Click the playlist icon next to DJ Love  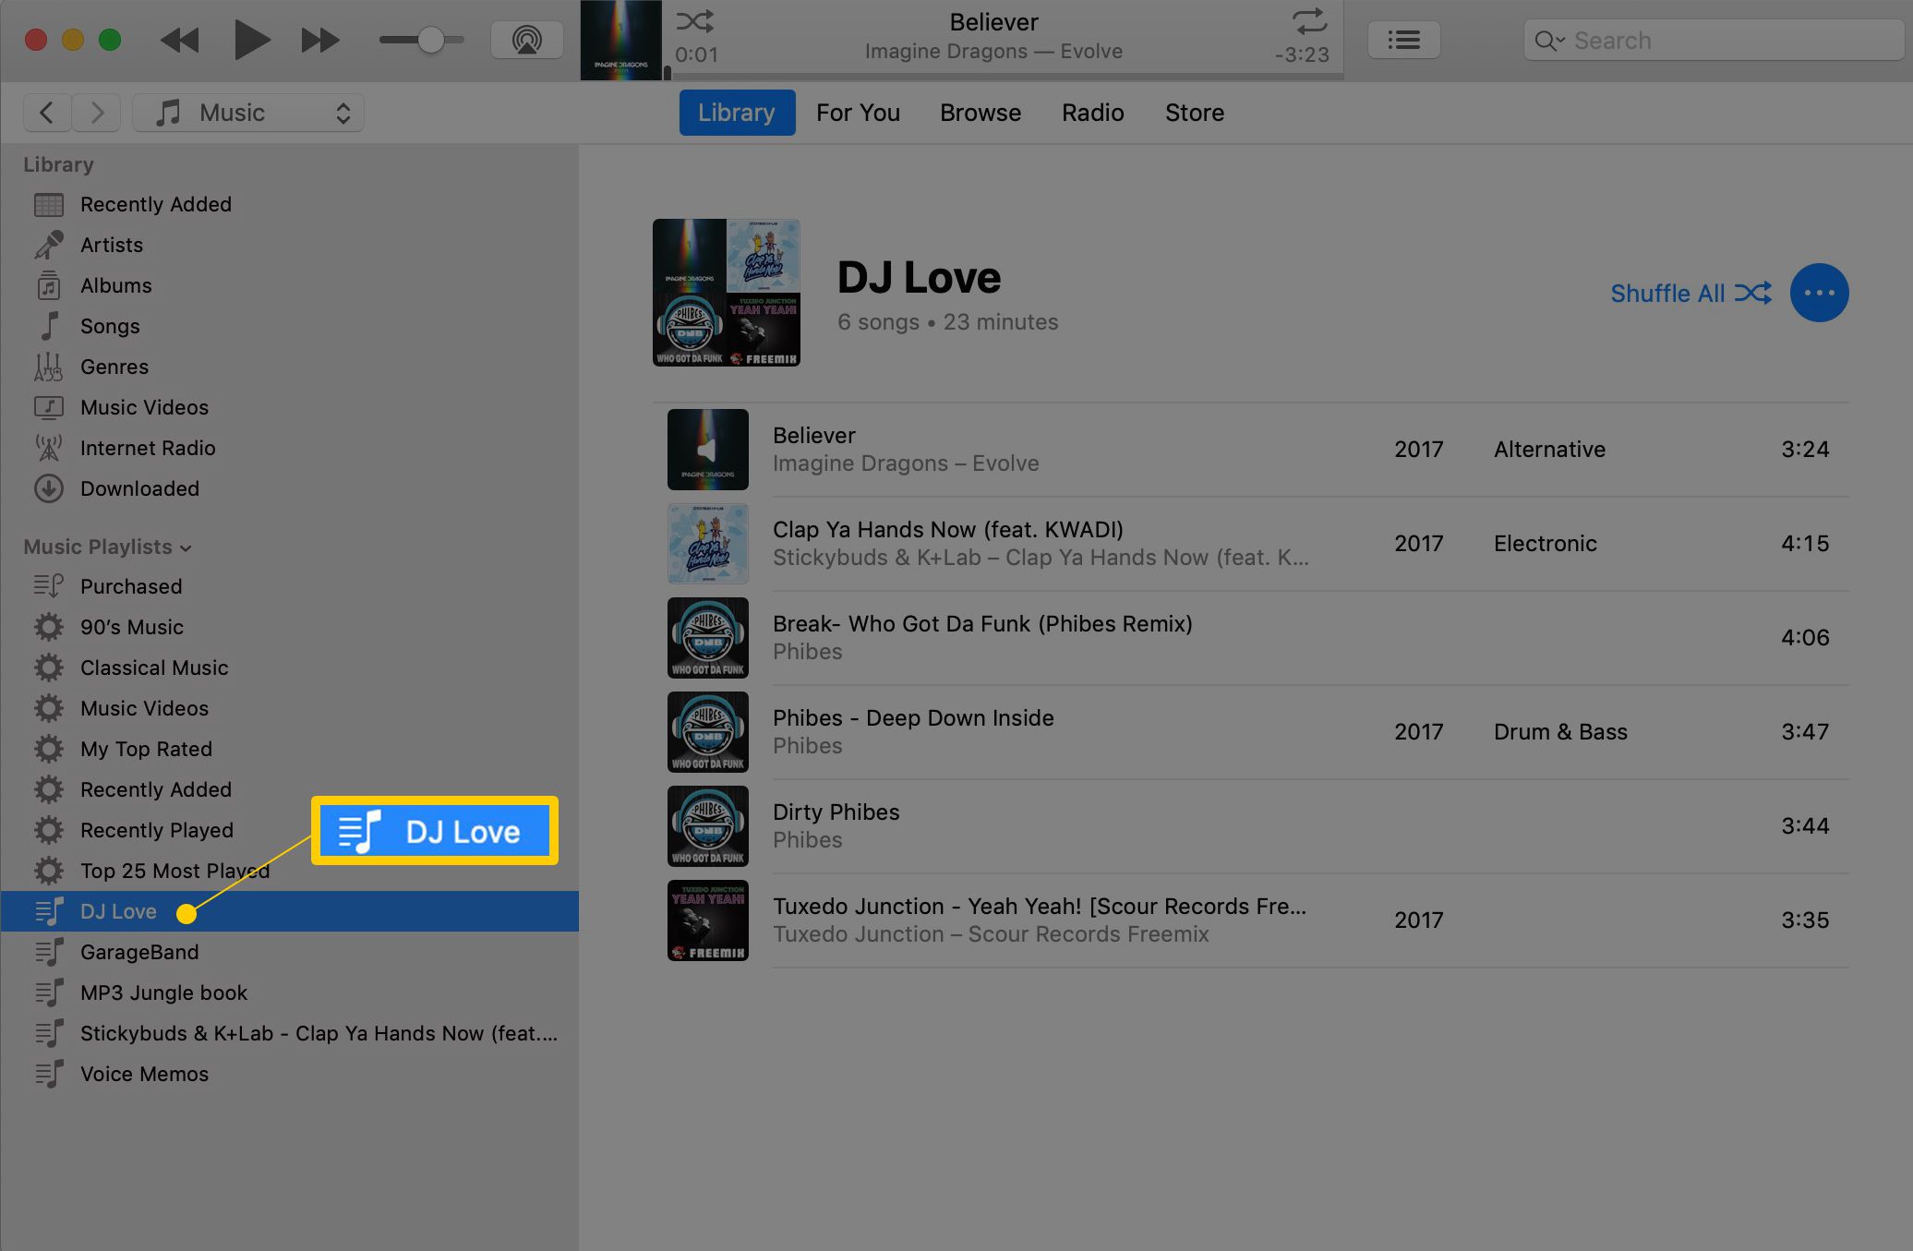[x=47, y=910]
